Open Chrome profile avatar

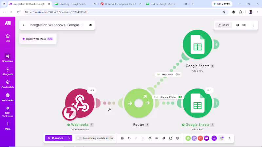tap(251, 12)
